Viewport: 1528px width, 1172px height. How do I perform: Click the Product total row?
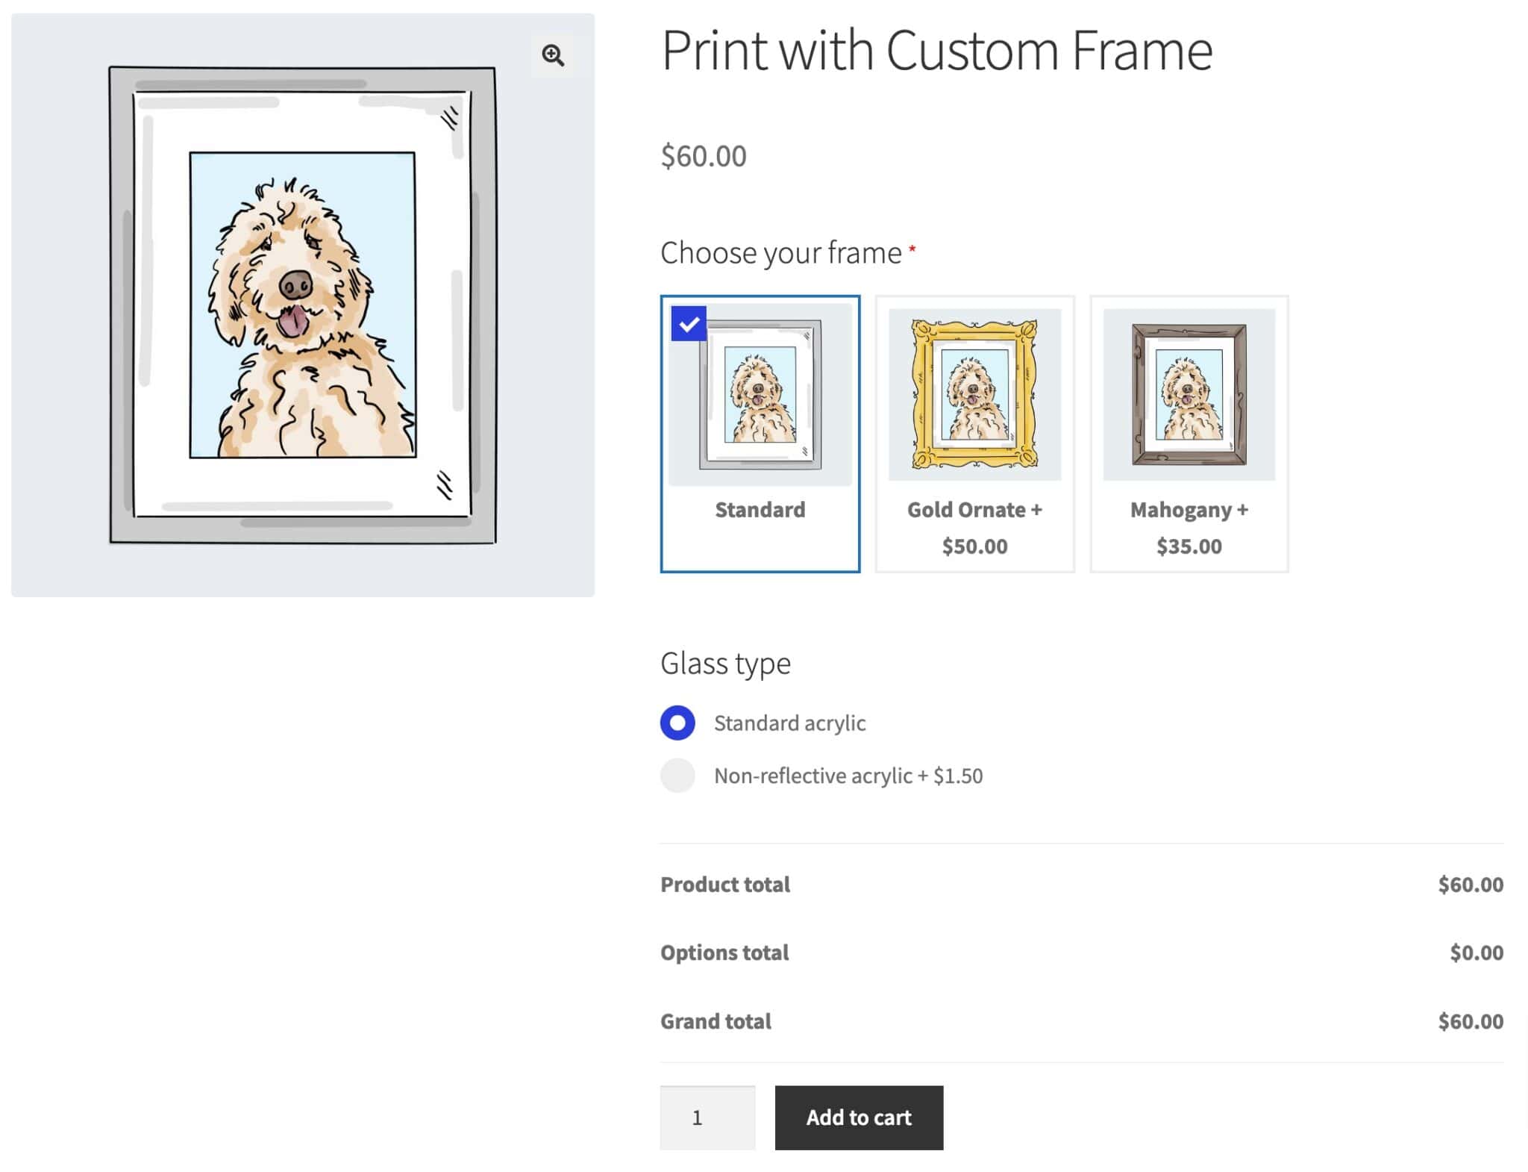[x=724, y=884]
